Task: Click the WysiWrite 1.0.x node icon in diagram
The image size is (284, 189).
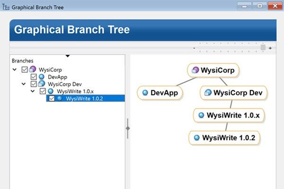Action: [201, 115]
